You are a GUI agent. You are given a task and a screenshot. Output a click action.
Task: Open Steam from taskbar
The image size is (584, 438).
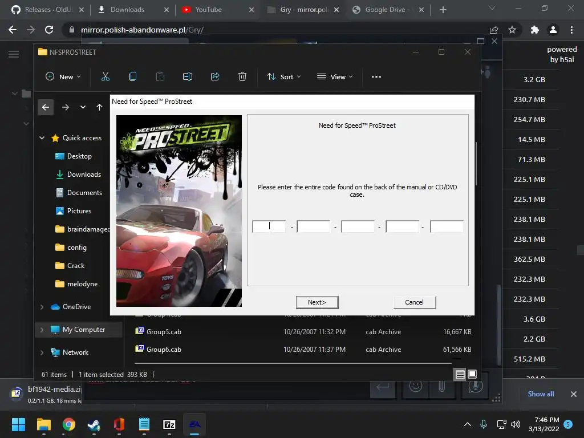[94, 424]
